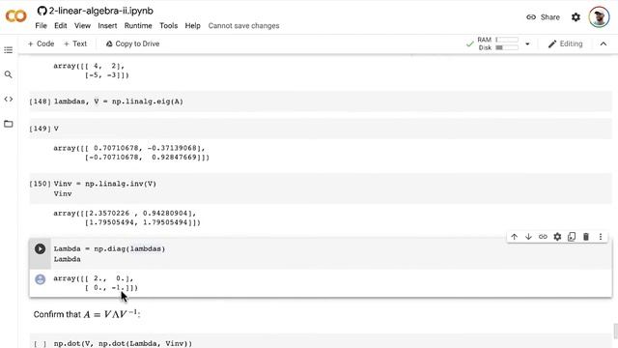
Task: Click the np.dot(V, np.dot(Lambda, Vinv)) cell
Action: coord(320,341)
